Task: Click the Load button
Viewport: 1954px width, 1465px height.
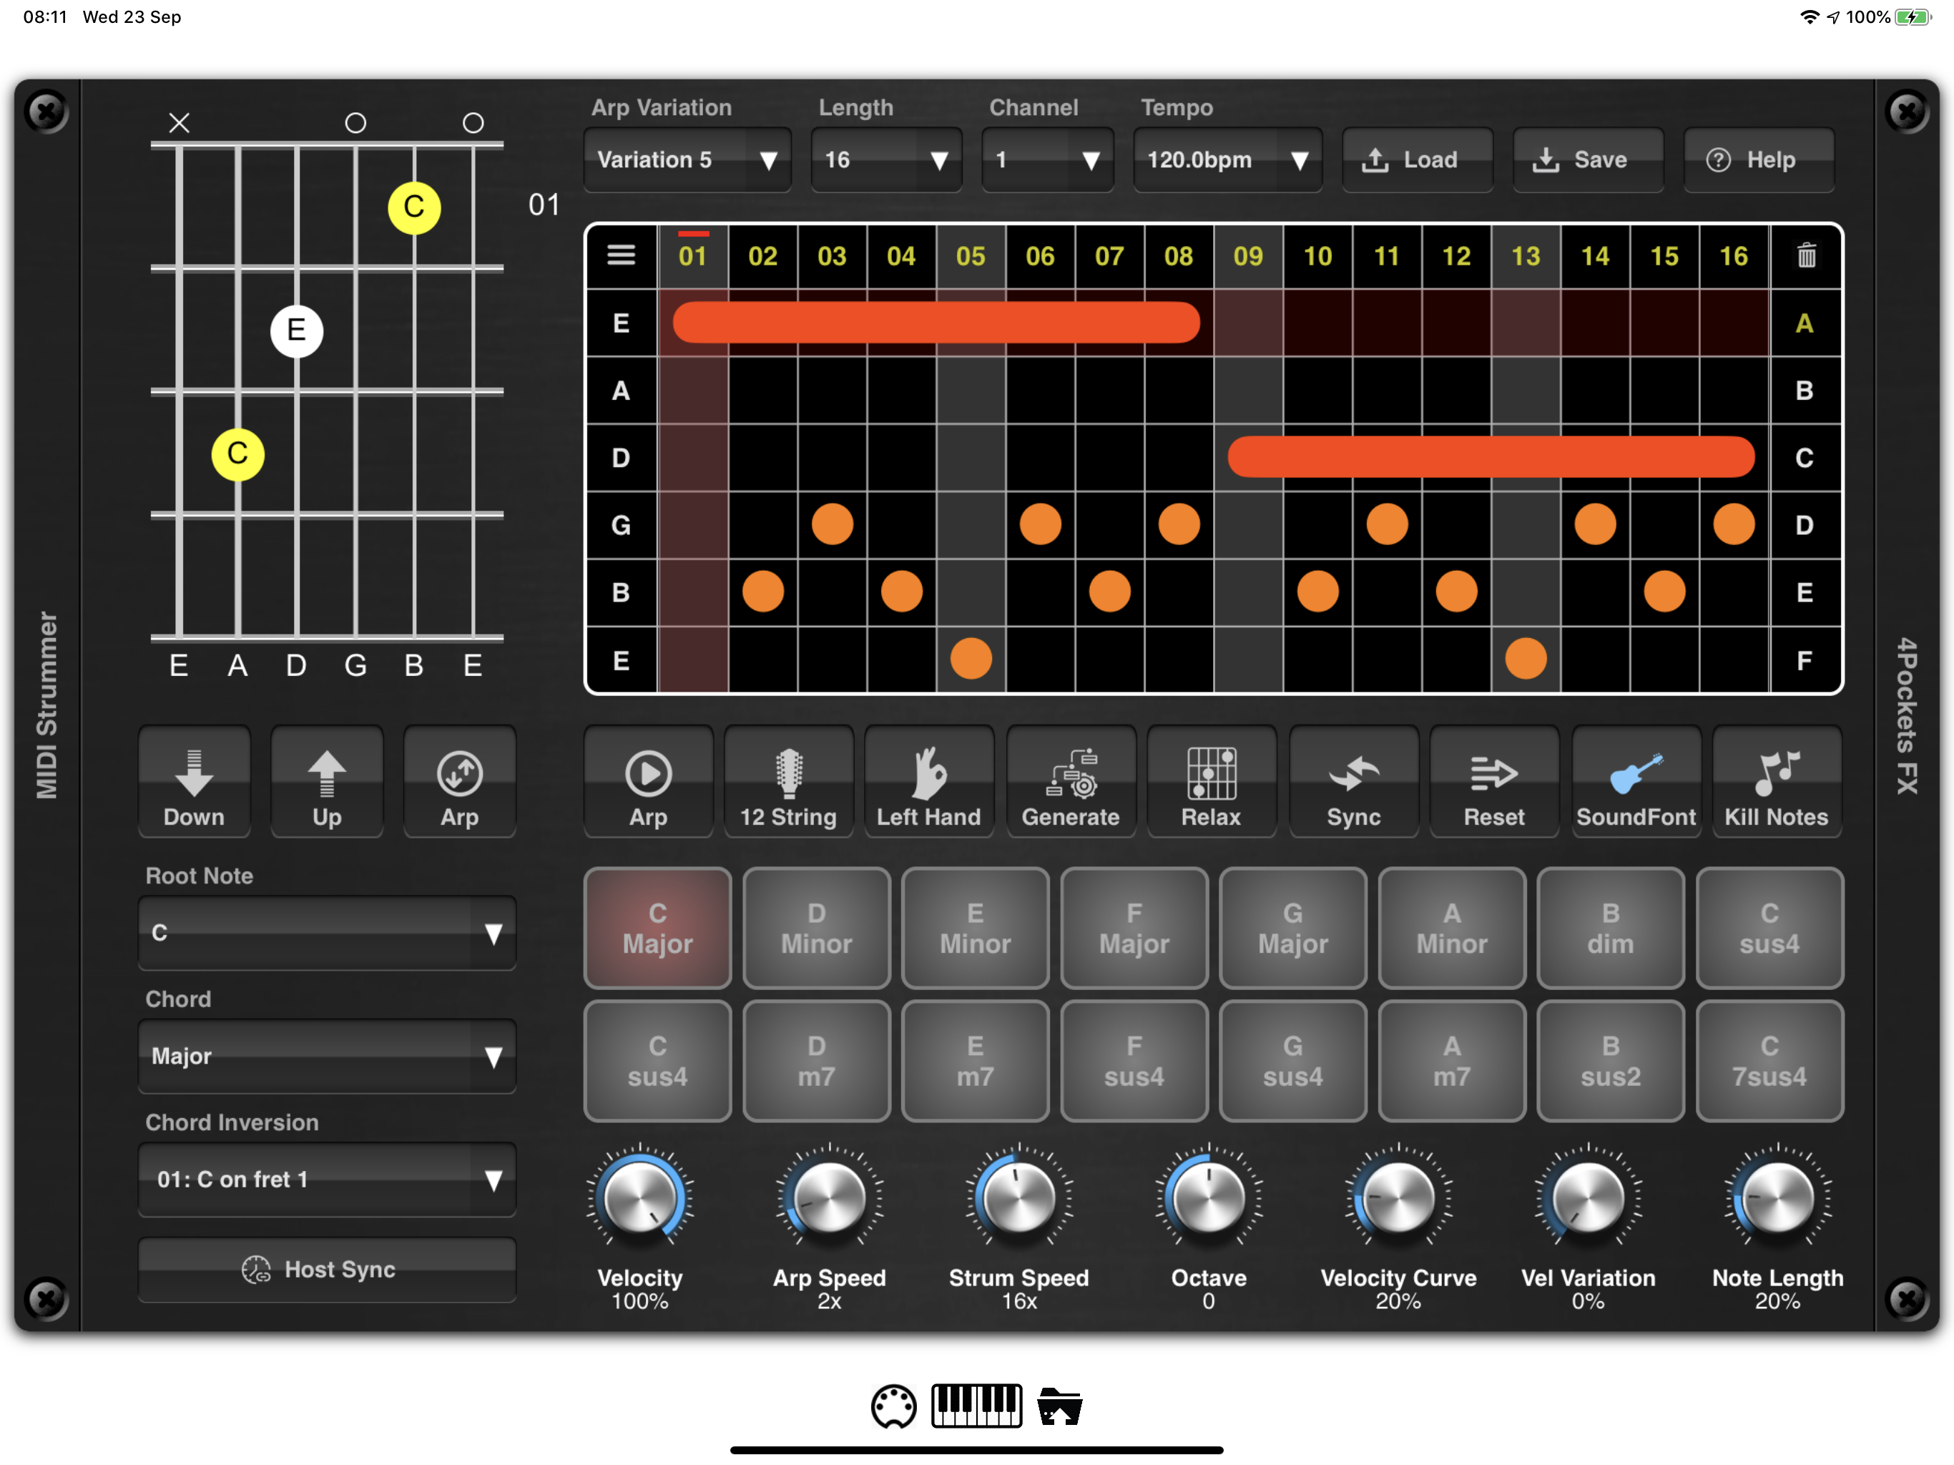Action: [1416, 160]
